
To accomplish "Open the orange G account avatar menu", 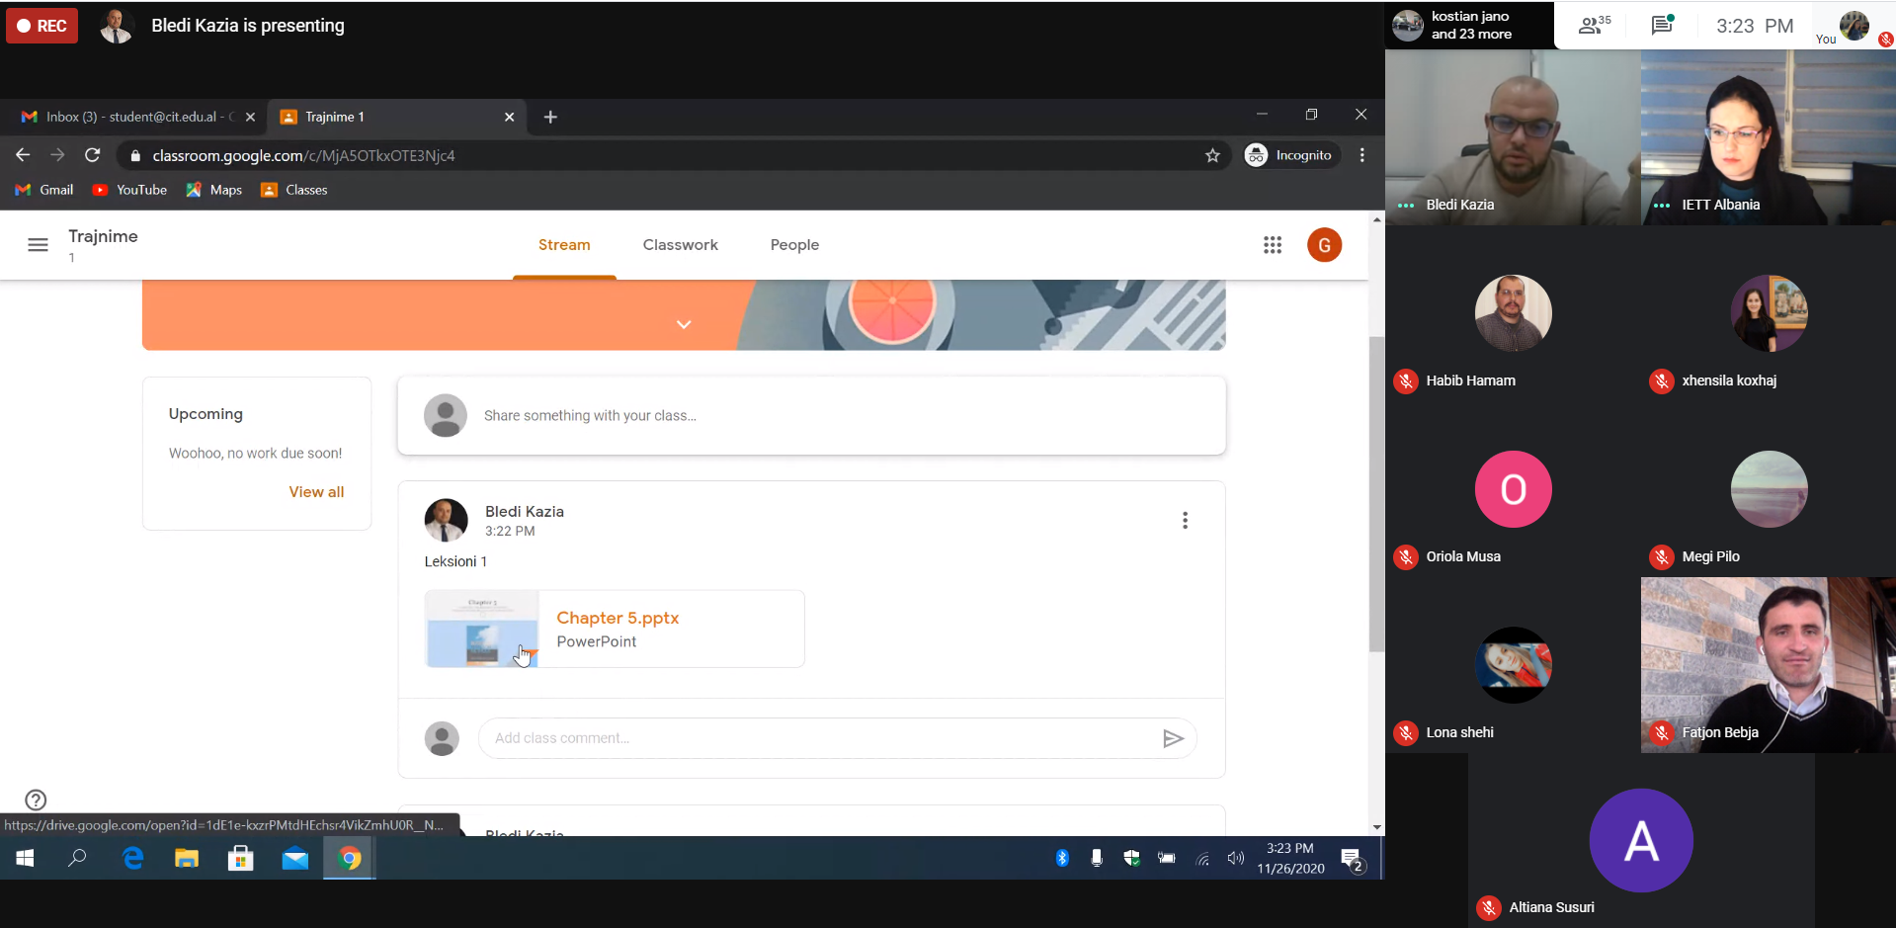I will pos(1324,245).
